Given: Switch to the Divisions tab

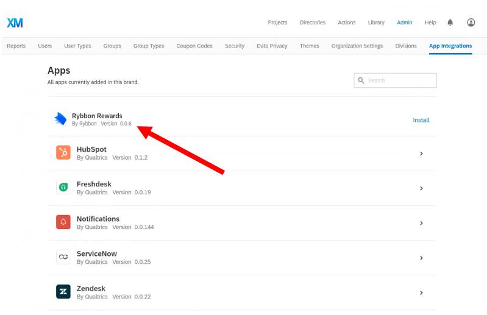Looking at the screenshot, I should tap(406, 46).
